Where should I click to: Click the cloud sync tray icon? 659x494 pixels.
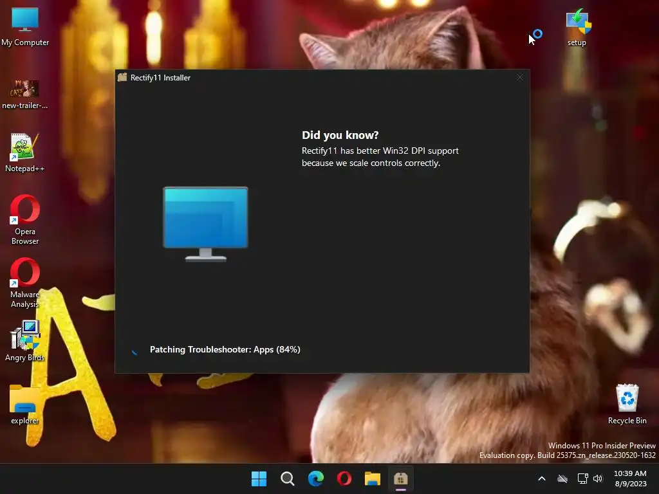tap(562, 479)
